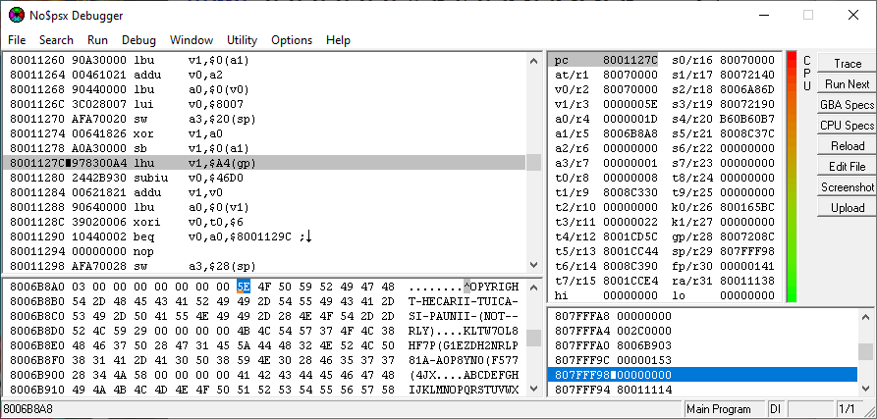877x419 pixels.
Task: Click the Screenshot button
Action: (847, 187)
